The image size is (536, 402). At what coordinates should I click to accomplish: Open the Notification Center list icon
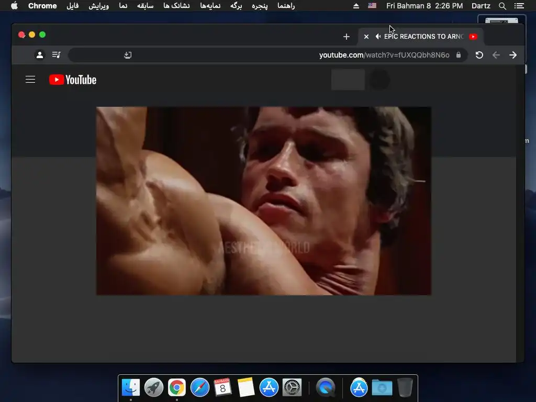click(x=519, y=6)
